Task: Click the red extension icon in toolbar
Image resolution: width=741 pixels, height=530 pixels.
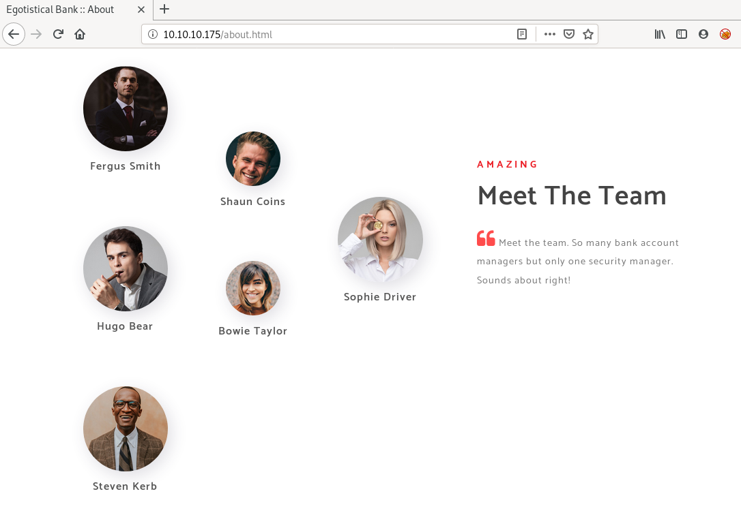Action: (x=725, y=34)
